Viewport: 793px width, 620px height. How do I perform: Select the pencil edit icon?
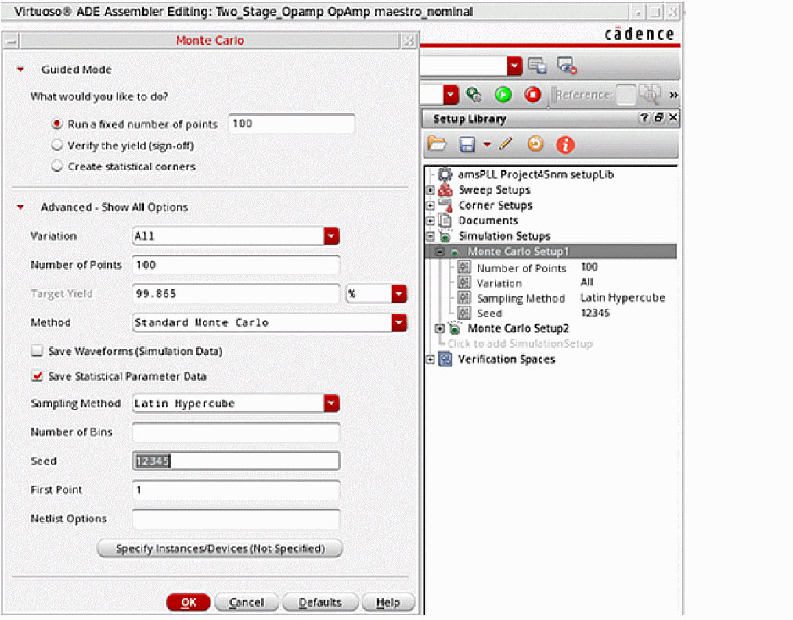pos(505,144)
